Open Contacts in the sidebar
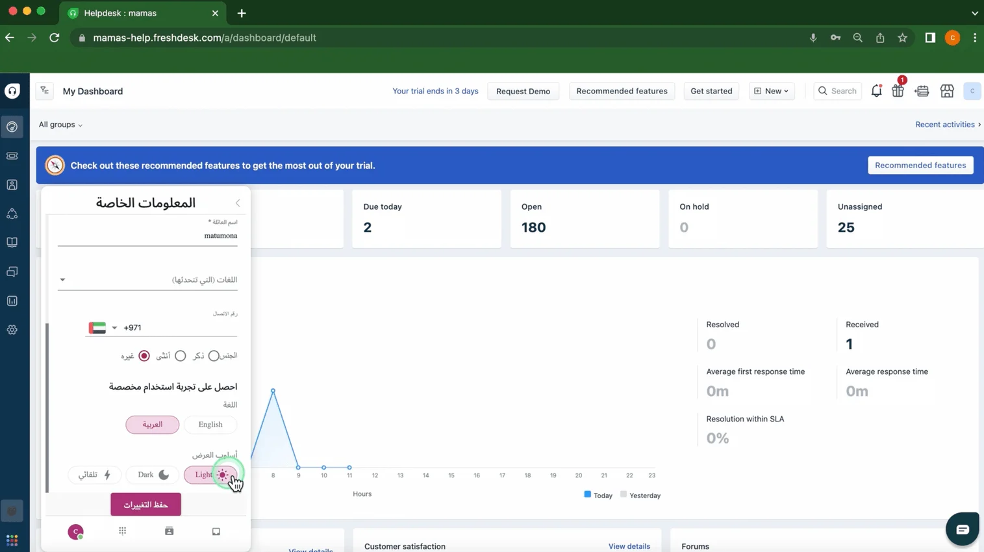 [x=12, y=185]
